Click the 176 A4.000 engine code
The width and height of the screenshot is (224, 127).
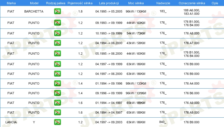(x=192, y=83)
